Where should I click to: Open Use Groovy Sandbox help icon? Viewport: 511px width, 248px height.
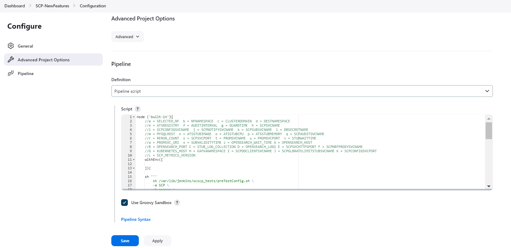[177, 203]
